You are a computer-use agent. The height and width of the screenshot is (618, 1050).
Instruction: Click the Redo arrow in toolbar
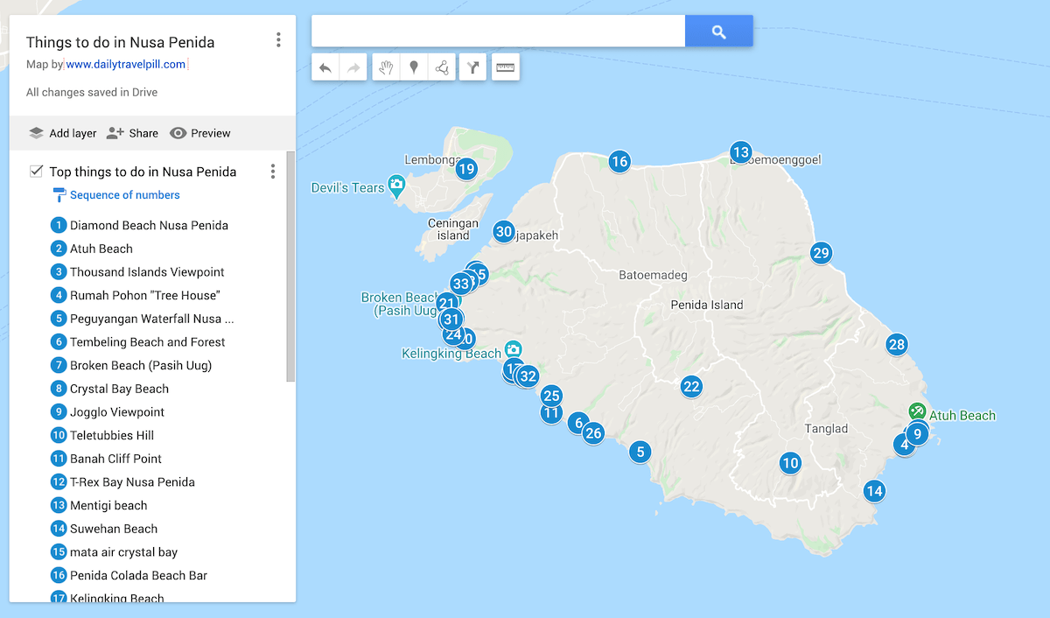click(x=353, y=67)
